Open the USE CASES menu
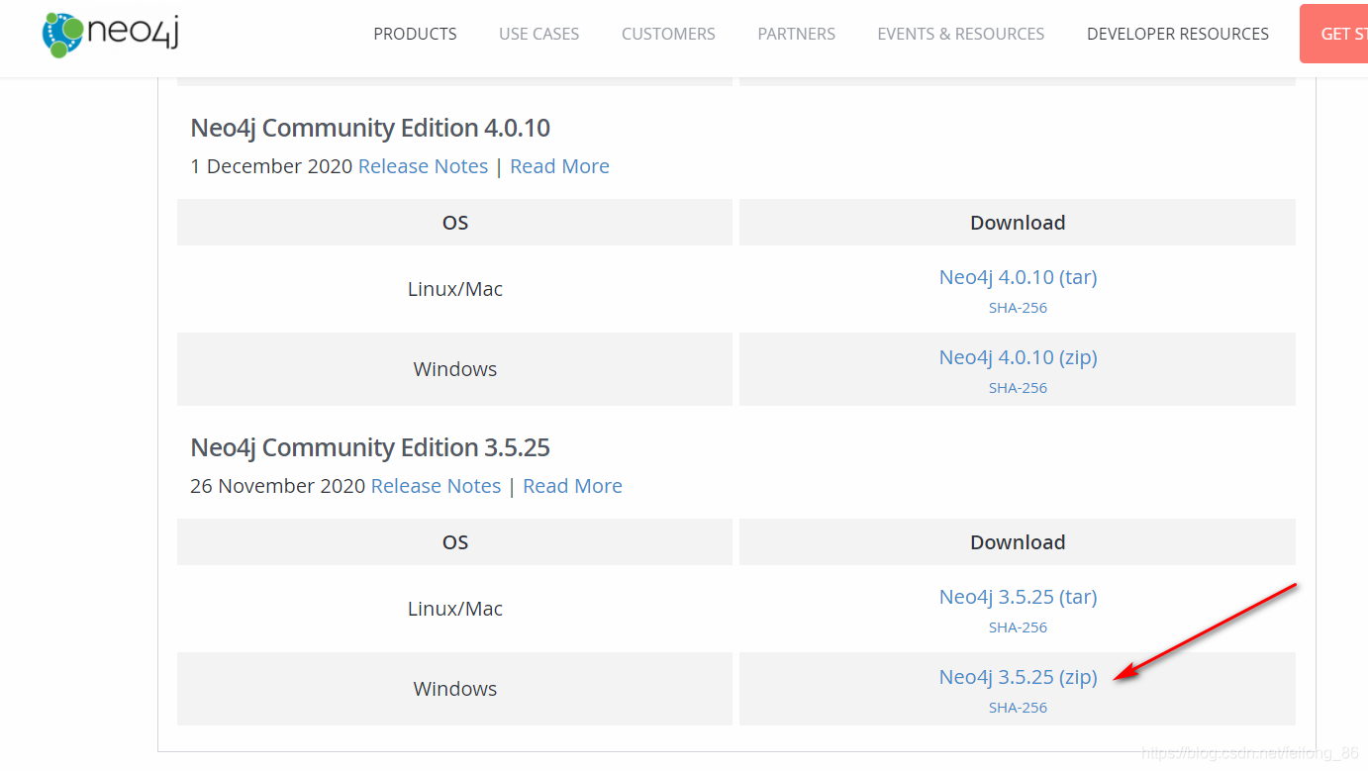 (538, 34)
